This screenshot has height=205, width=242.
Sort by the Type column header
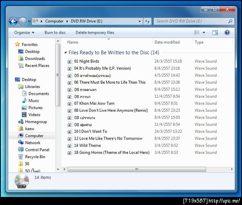click(199, 42)
